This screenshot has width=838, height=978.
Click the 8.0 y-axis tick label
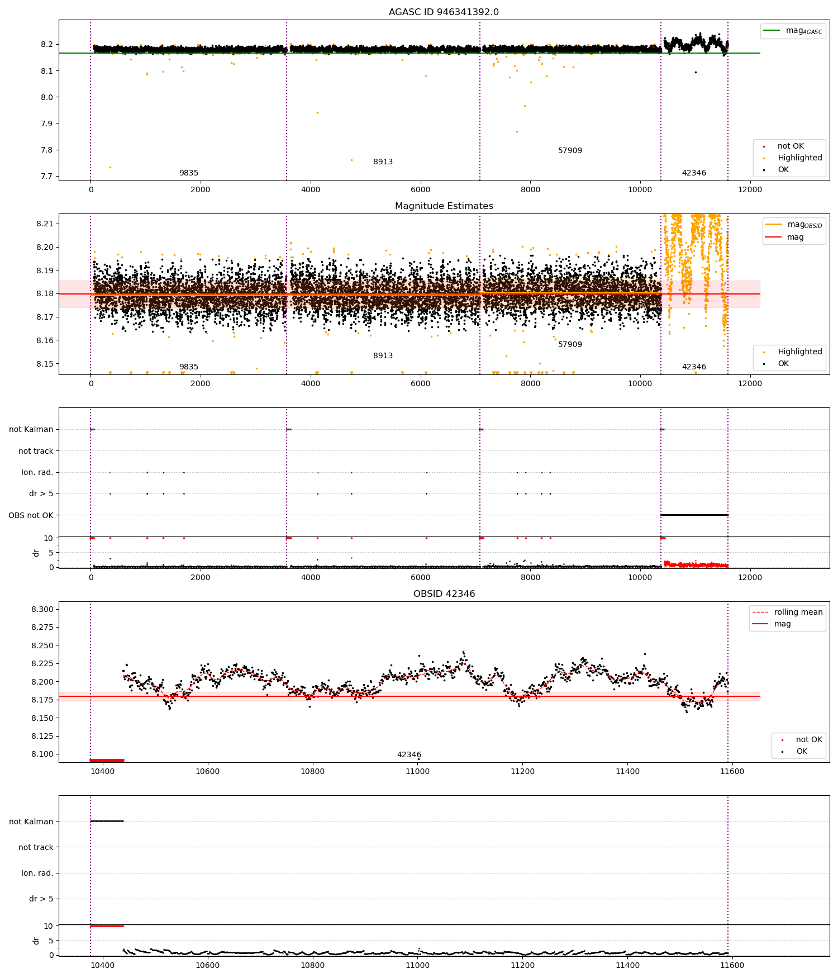[x=47, y=97]
